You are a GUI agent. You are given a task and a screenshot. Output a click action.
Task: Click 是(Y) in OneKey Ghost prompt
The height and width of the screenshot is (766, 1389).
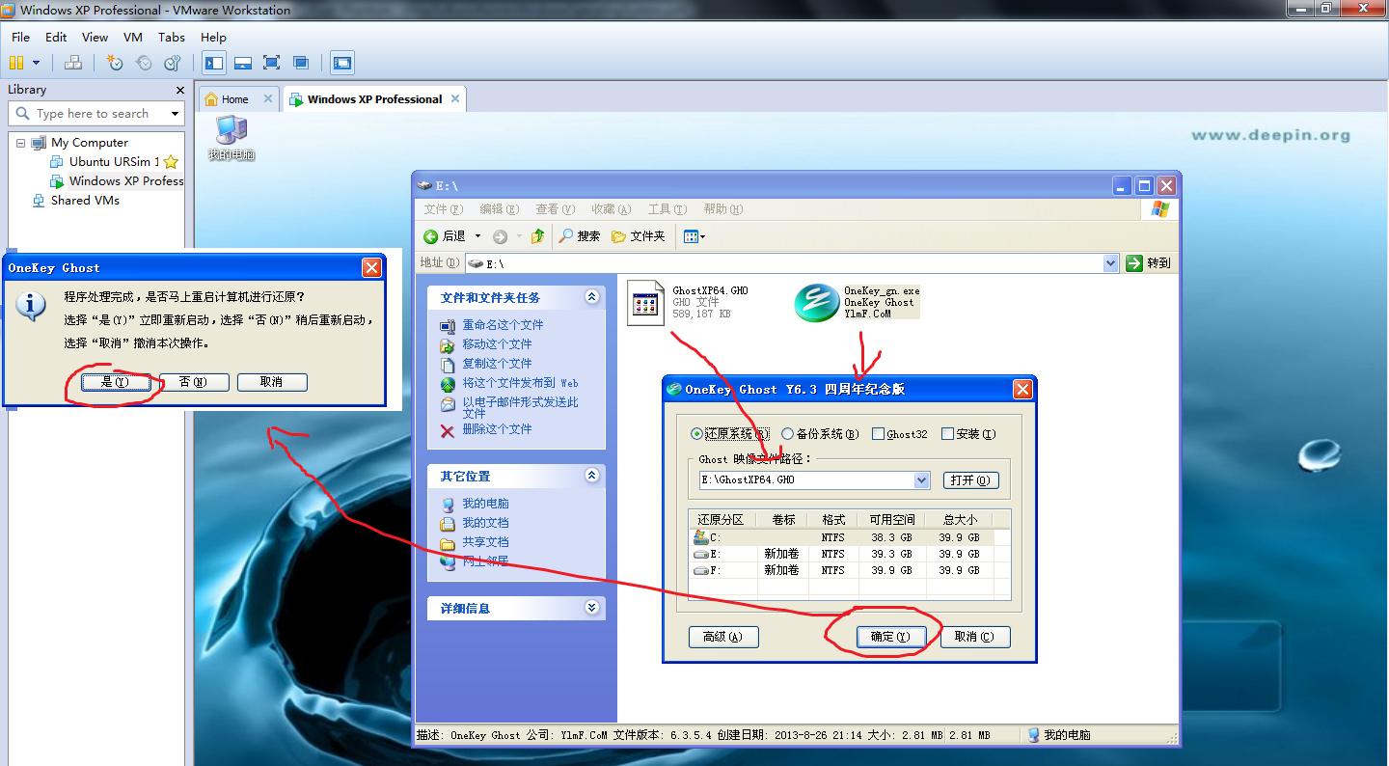116,382
